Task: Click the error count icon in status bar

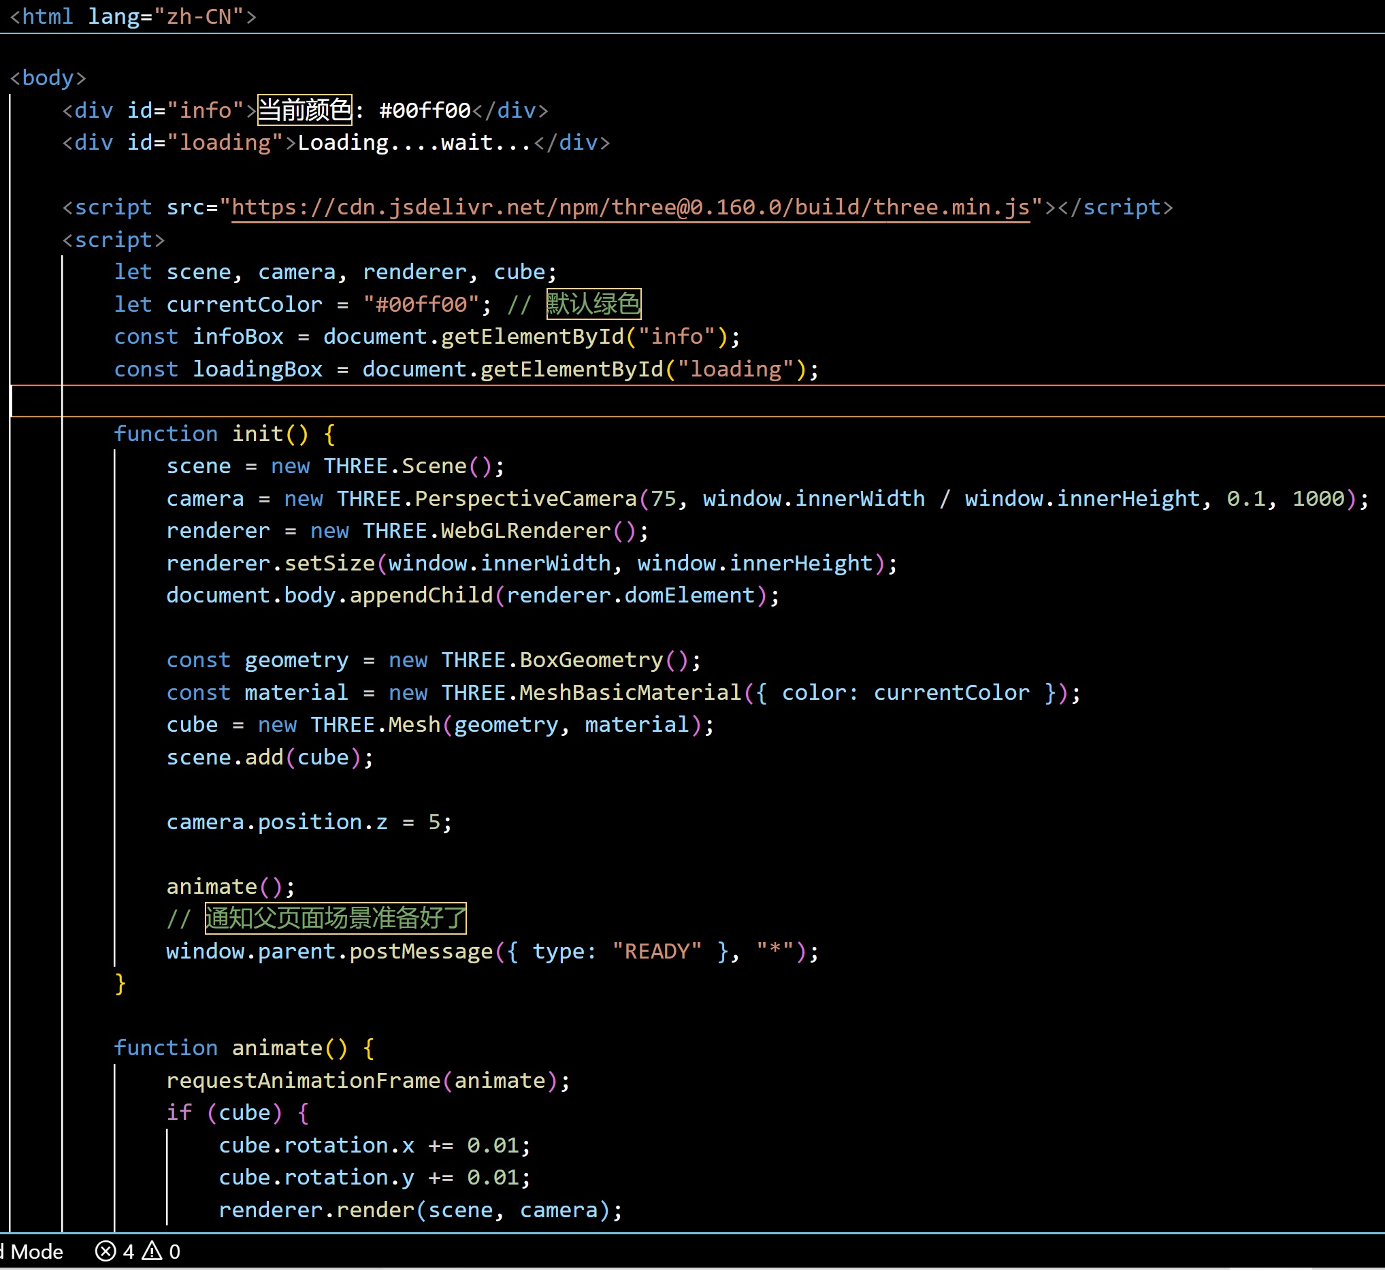Action: tap(105, 1251)
